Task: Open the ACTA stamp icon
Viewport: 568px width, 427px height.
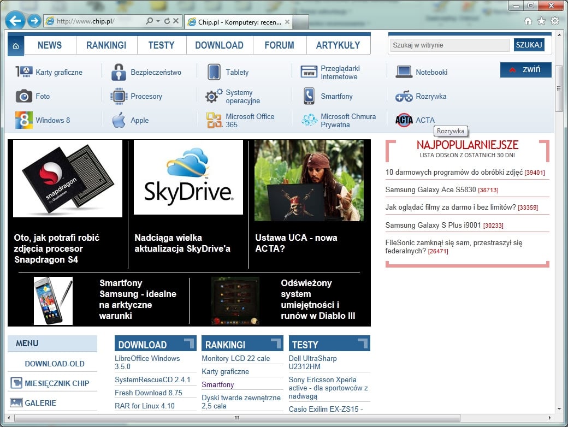Action: [403, 120]
